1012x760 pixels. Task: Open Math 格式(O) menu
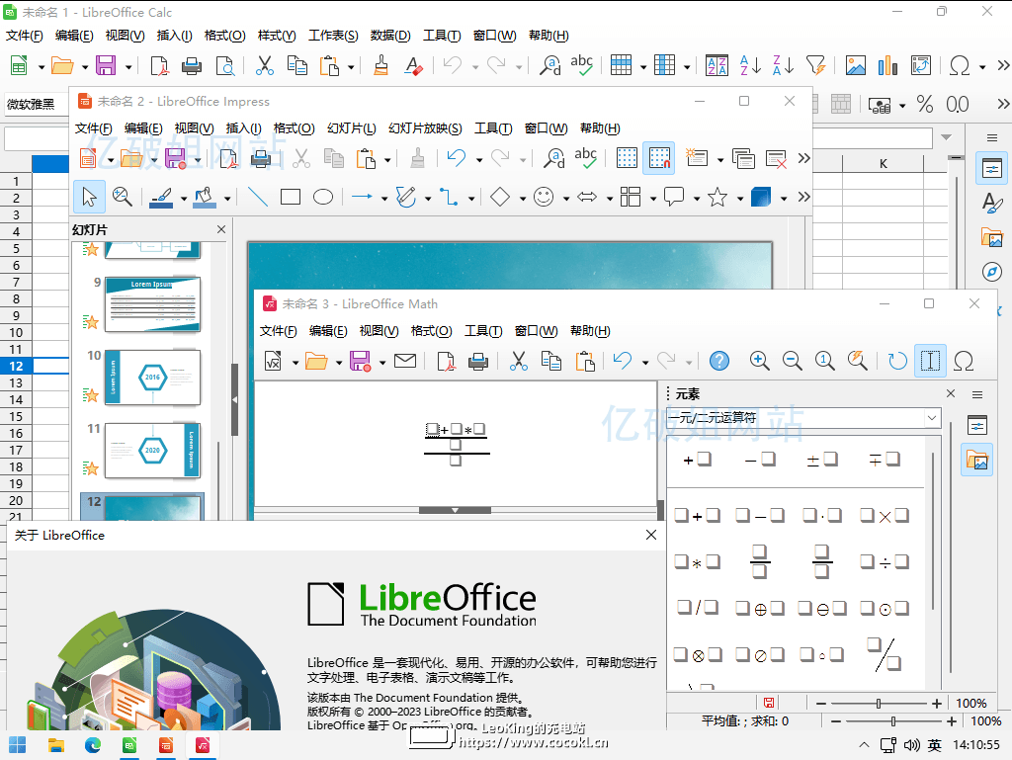click(432, 331)
